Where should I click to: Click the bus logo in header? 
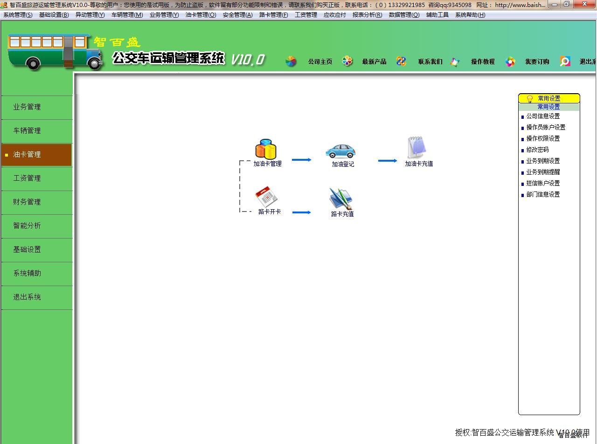tap(55, 52)
